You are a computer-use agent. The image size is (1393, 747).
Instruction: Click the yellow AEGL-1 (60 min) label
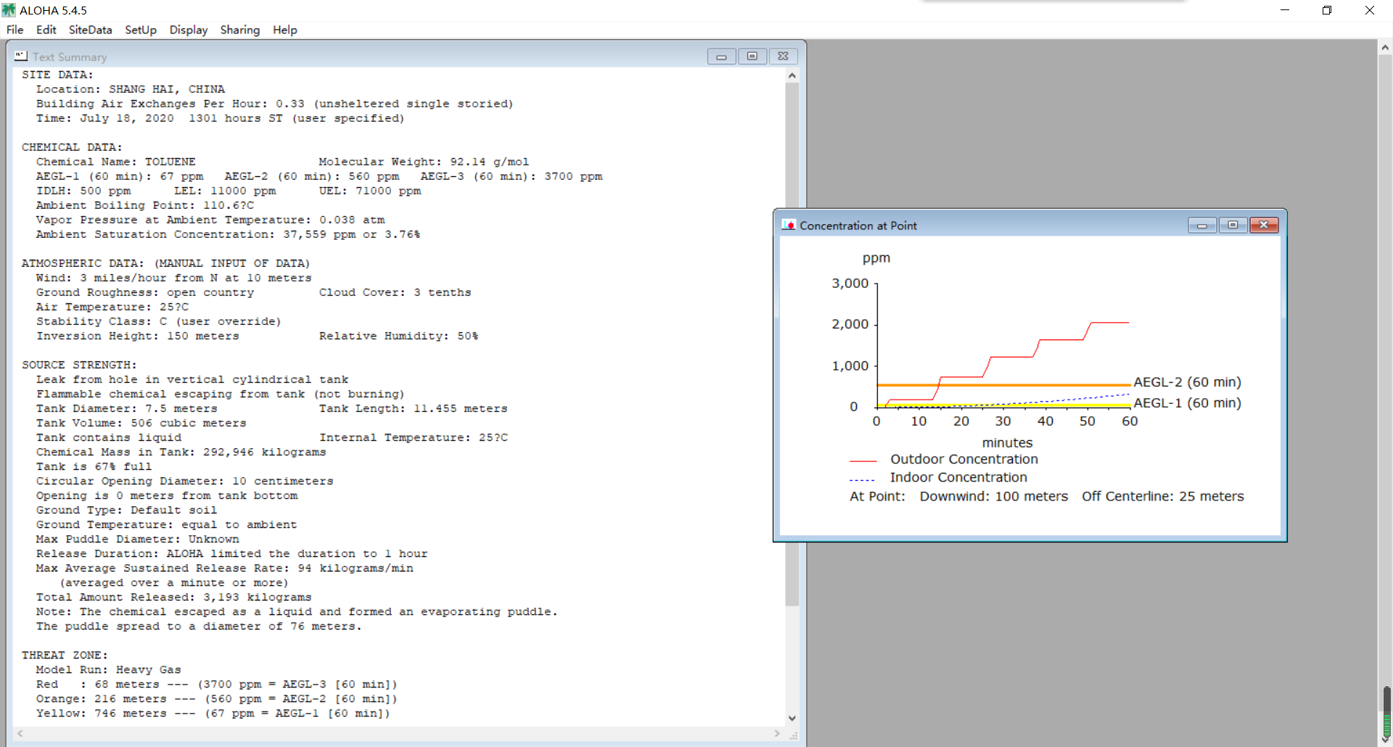coord(1188,403)
